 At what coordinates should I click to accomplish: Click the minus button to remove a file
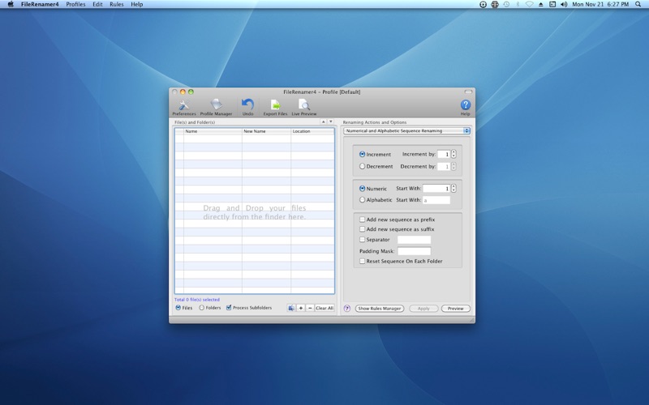tap(310, 308)
